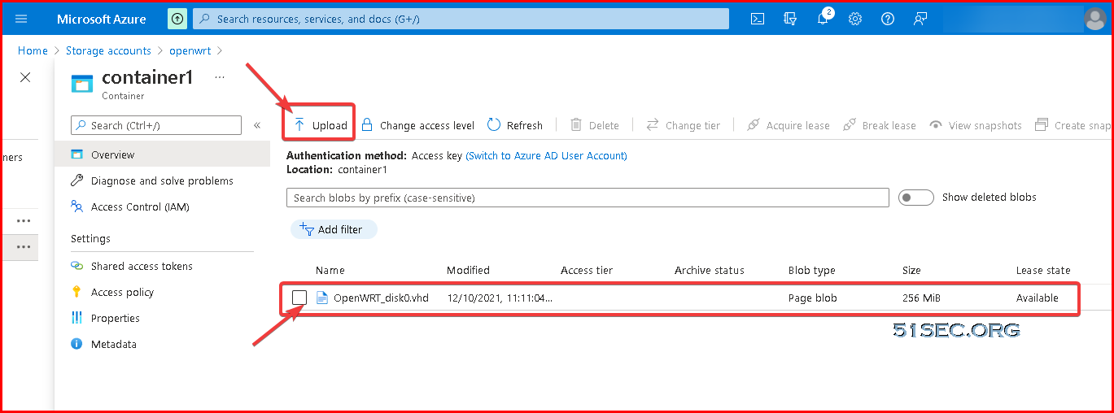
Task: Open the feedback icon in top bar
Action: pos(920,19)
